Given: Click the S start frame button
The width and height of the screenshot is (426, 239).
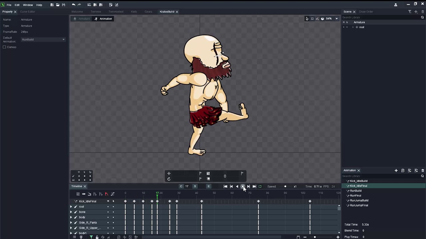Looking at the screenshot, I should point(195,187).
